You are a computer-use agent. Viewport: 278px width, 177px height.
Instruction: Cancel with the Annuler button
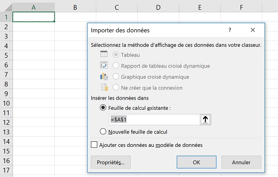(x=241, y=162)
